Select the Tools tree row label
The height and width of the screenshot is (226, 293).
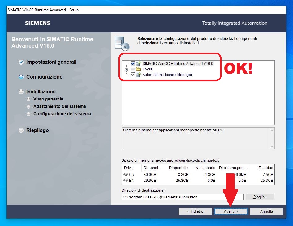147,69
